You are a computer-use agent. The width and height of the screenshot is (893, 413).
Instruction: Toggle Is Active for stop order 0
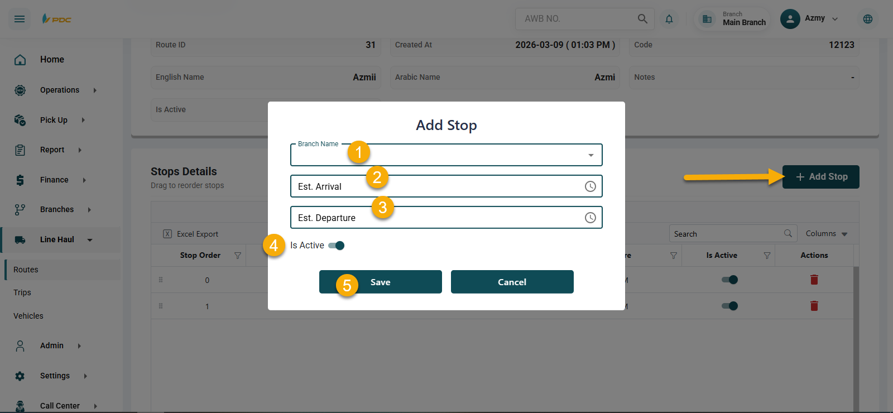(x=730, y=280)
